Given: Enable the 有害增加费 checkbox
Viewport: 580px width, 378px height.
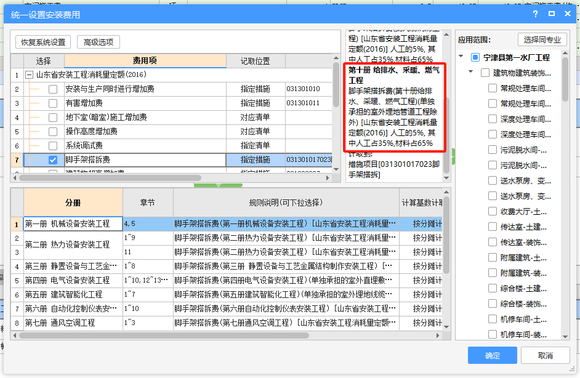Looking at the screenshot, I should point(53,103).
